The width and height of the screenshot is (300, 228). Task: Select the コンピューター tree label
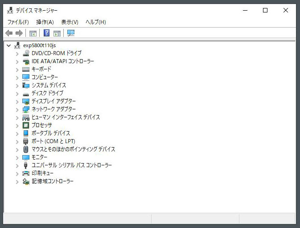(45, 77)
